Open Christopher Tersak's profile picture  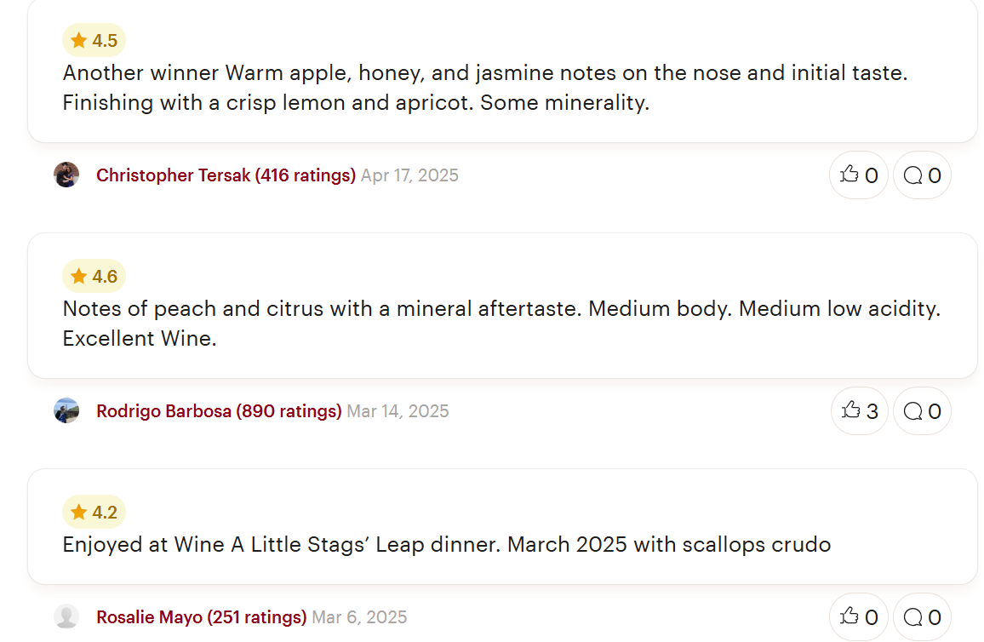(x=66, y=175)
